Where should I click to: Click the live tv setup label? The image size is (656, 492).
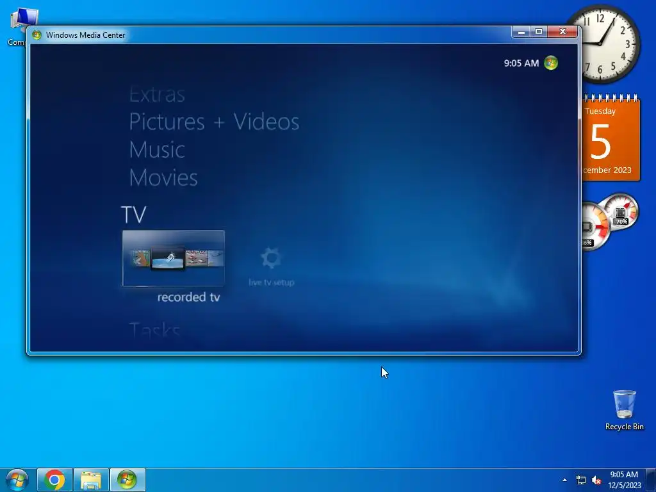tap(271, 283)
